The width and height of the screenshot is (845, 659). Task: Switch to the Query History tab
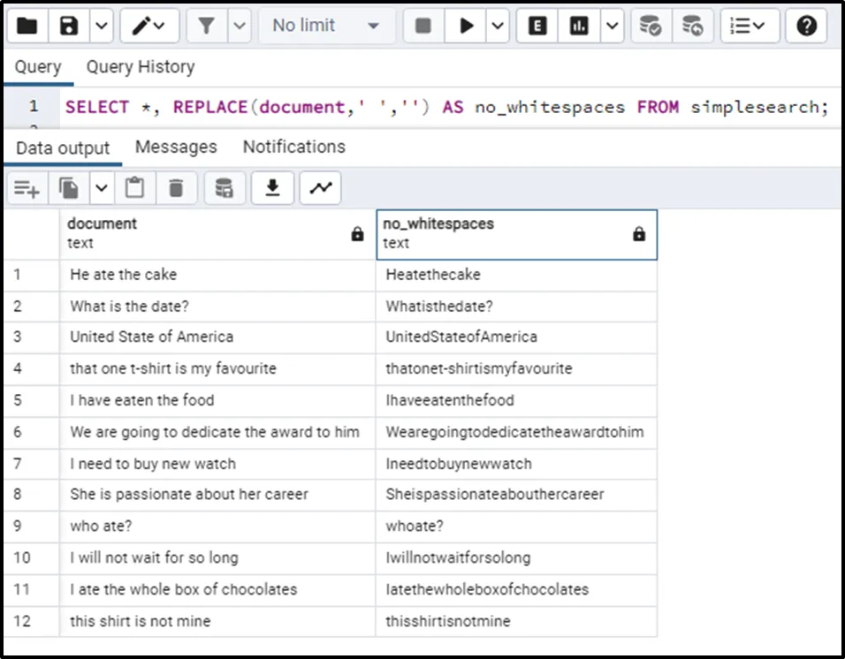(140, 67)
